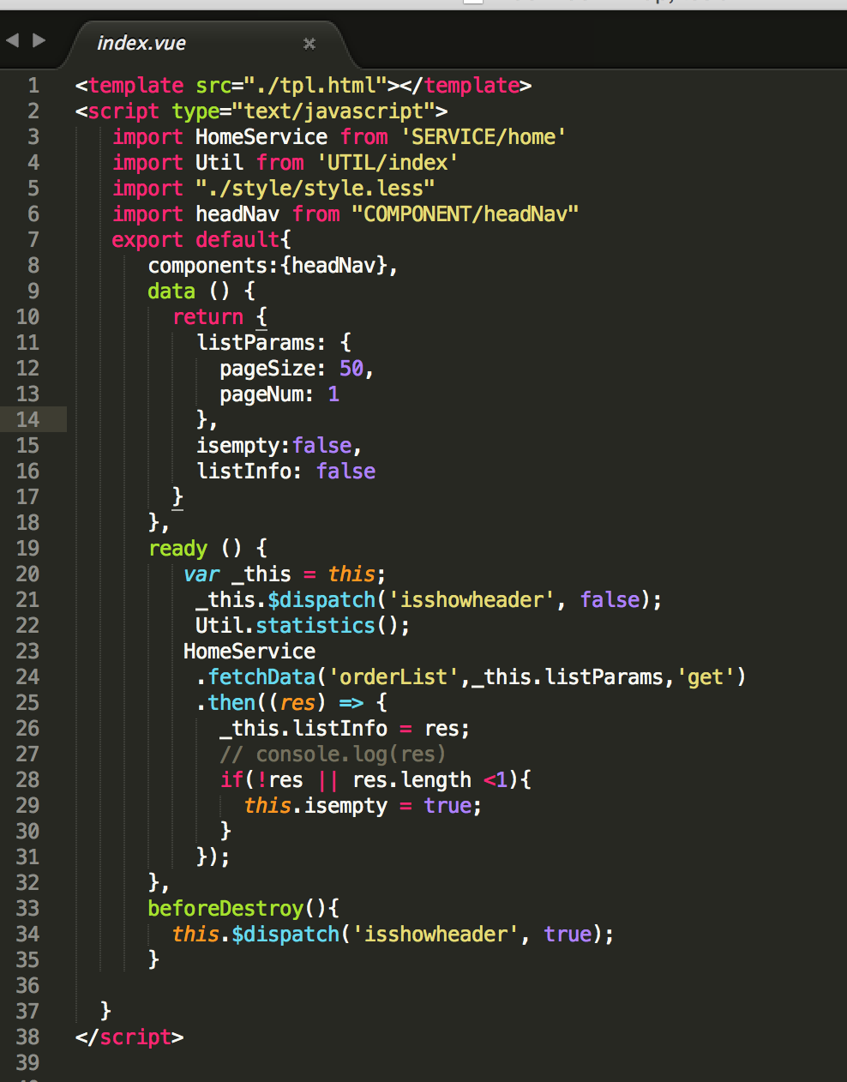Click the 'UTIL/index' string
The height and width of the screenshot is (1082, 847).
click(387, 162)
